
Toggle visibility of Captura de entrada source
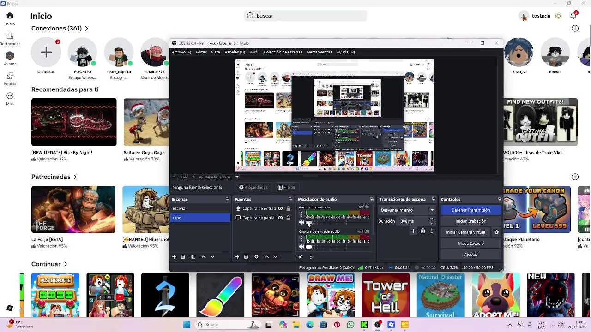pyautogui.click(x=280, y=209)
